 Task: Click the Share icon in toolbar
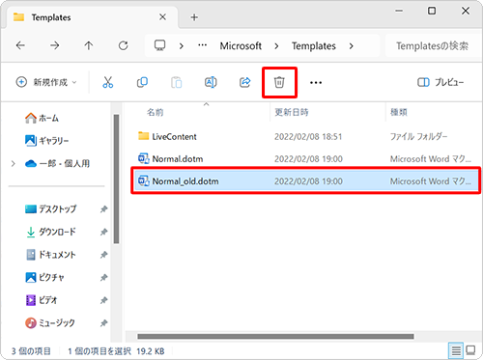[245, 82]
